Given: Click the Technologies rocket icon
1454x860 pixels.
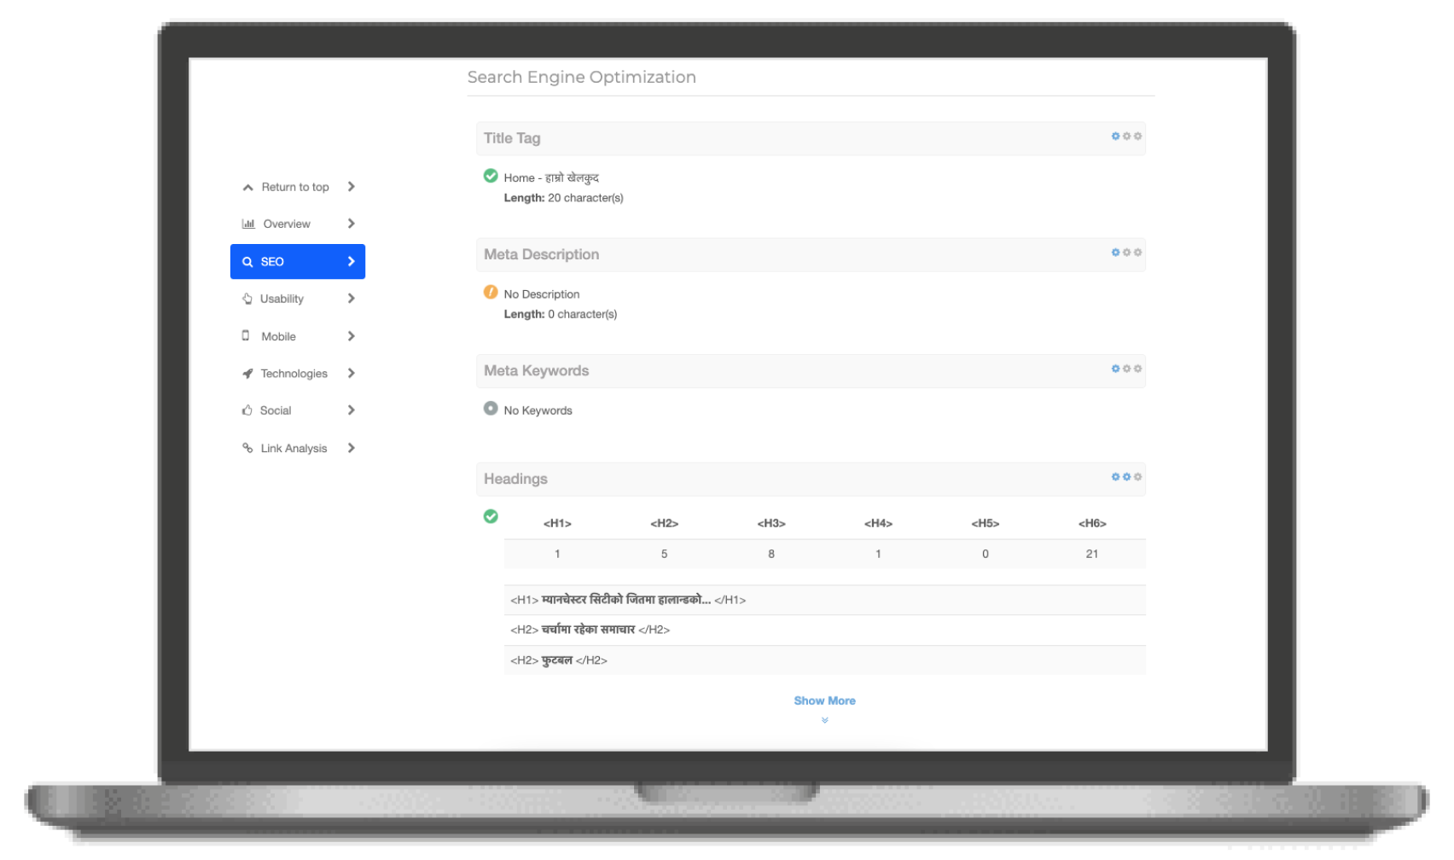Looking at the screenshot, I should [247, 374].
